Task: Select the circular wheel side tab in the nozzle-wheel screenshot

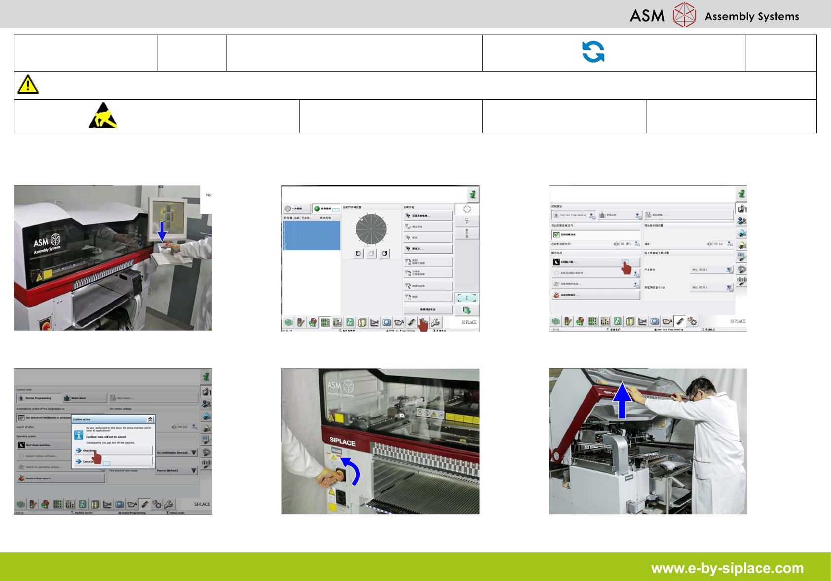Action: (x=467, y=209)
